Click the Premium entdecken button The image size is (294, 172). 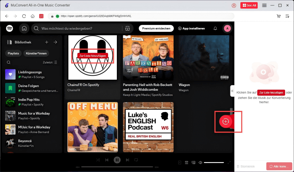pos(156,28)
